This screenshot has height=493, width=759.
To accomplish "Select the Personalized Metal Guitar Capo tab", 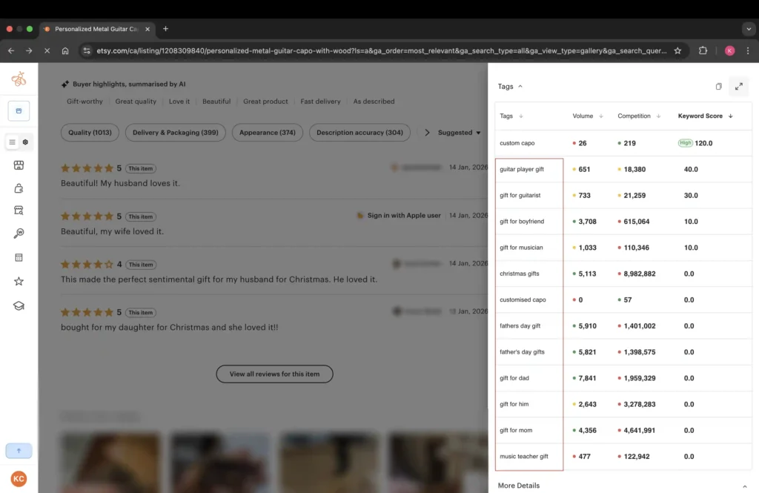I will click(x=96, y=30).
